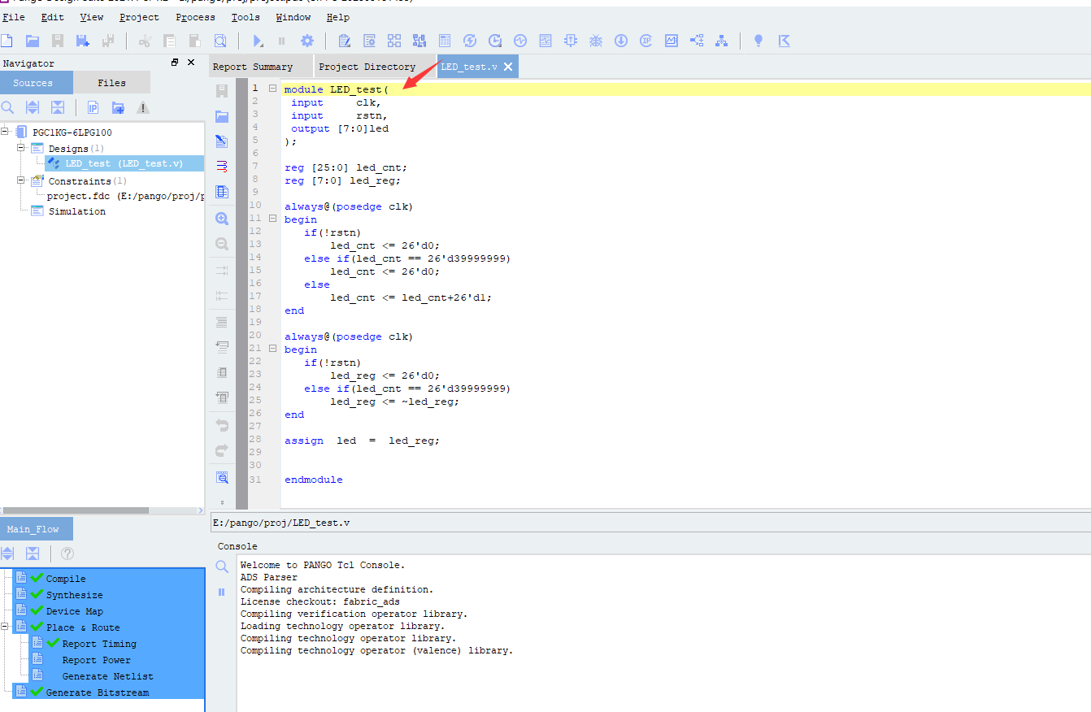Collapse the PGC1KG-6LPG100 root node
The width and height of the screenshot is (1091, 712).
[x=5, y=131]
